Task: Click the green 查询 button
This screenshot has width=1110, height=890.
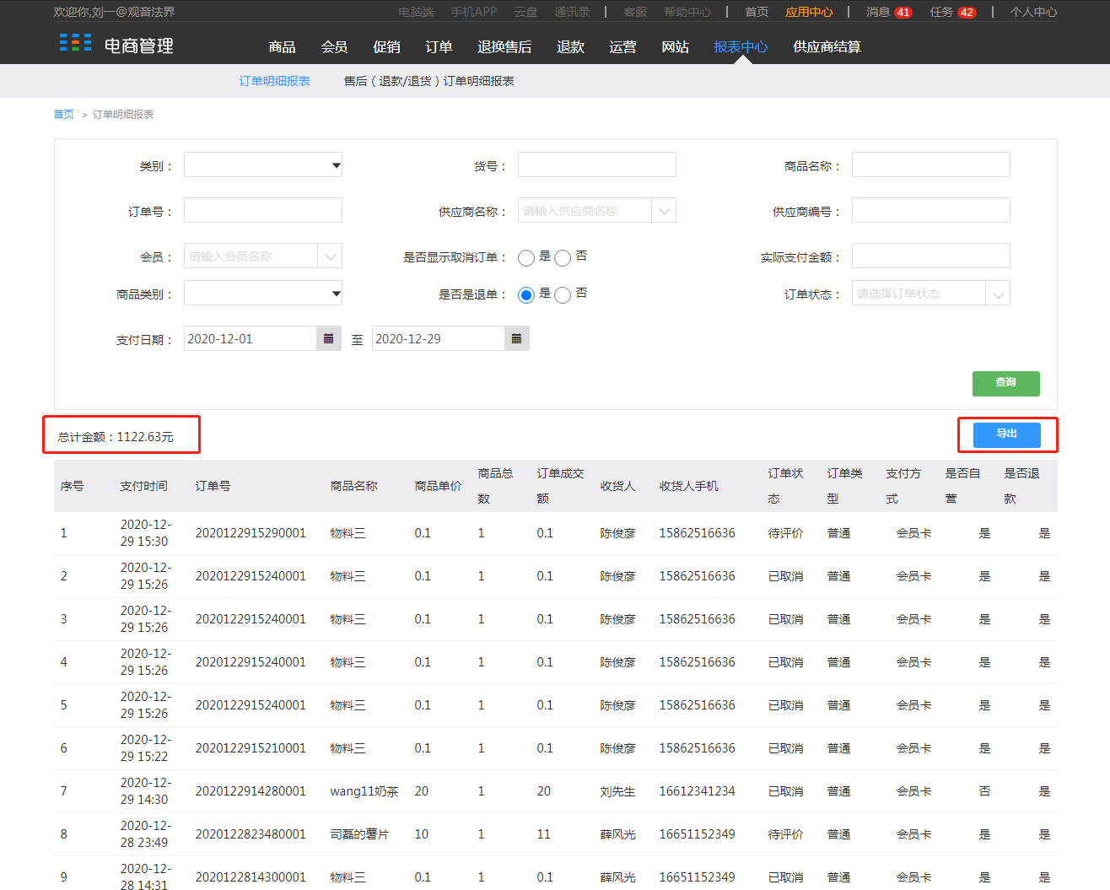Action: (1005, 383)
